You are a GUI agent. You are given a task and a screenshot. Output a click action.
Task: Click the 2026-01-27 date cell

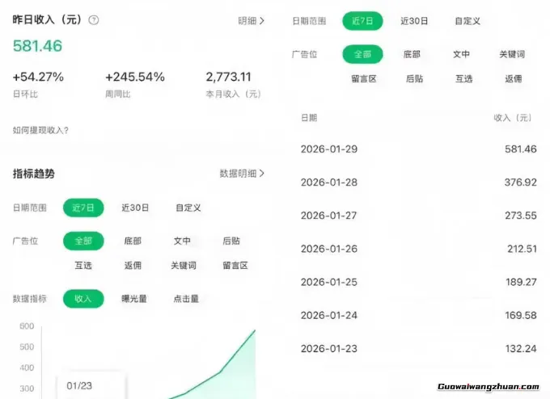pyautogui.click(x=329, y=216)
